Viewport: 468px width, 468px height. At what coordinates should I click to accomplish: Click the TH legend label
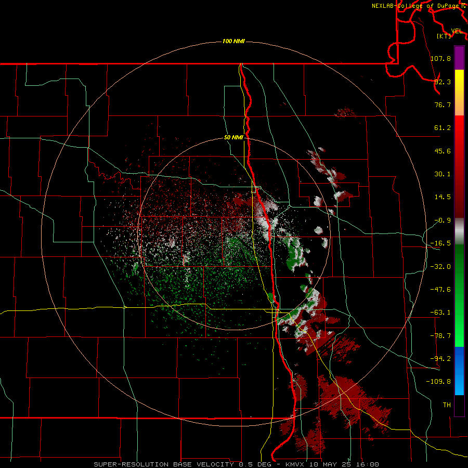tap(447, 405)
